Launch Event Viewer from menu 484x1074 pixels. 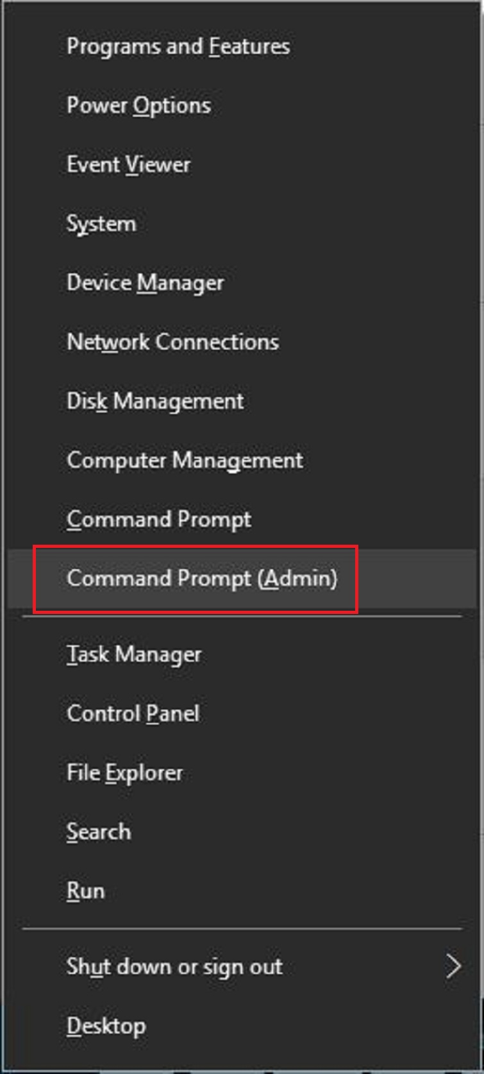click(128, 165)
